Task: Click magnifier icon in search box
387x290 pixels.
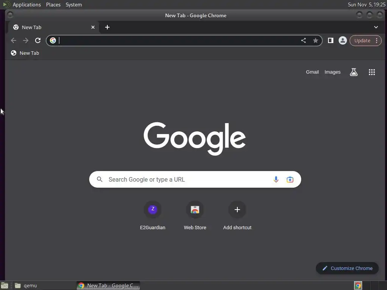Action: click(x=99, y=179)
